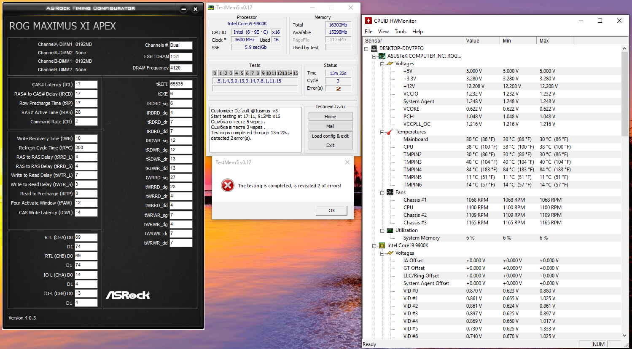Select the System Agent voltage row

[x=492, y=101]
